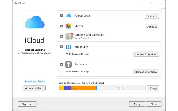Click the purple segment of the storage bar

click(67, 88)
